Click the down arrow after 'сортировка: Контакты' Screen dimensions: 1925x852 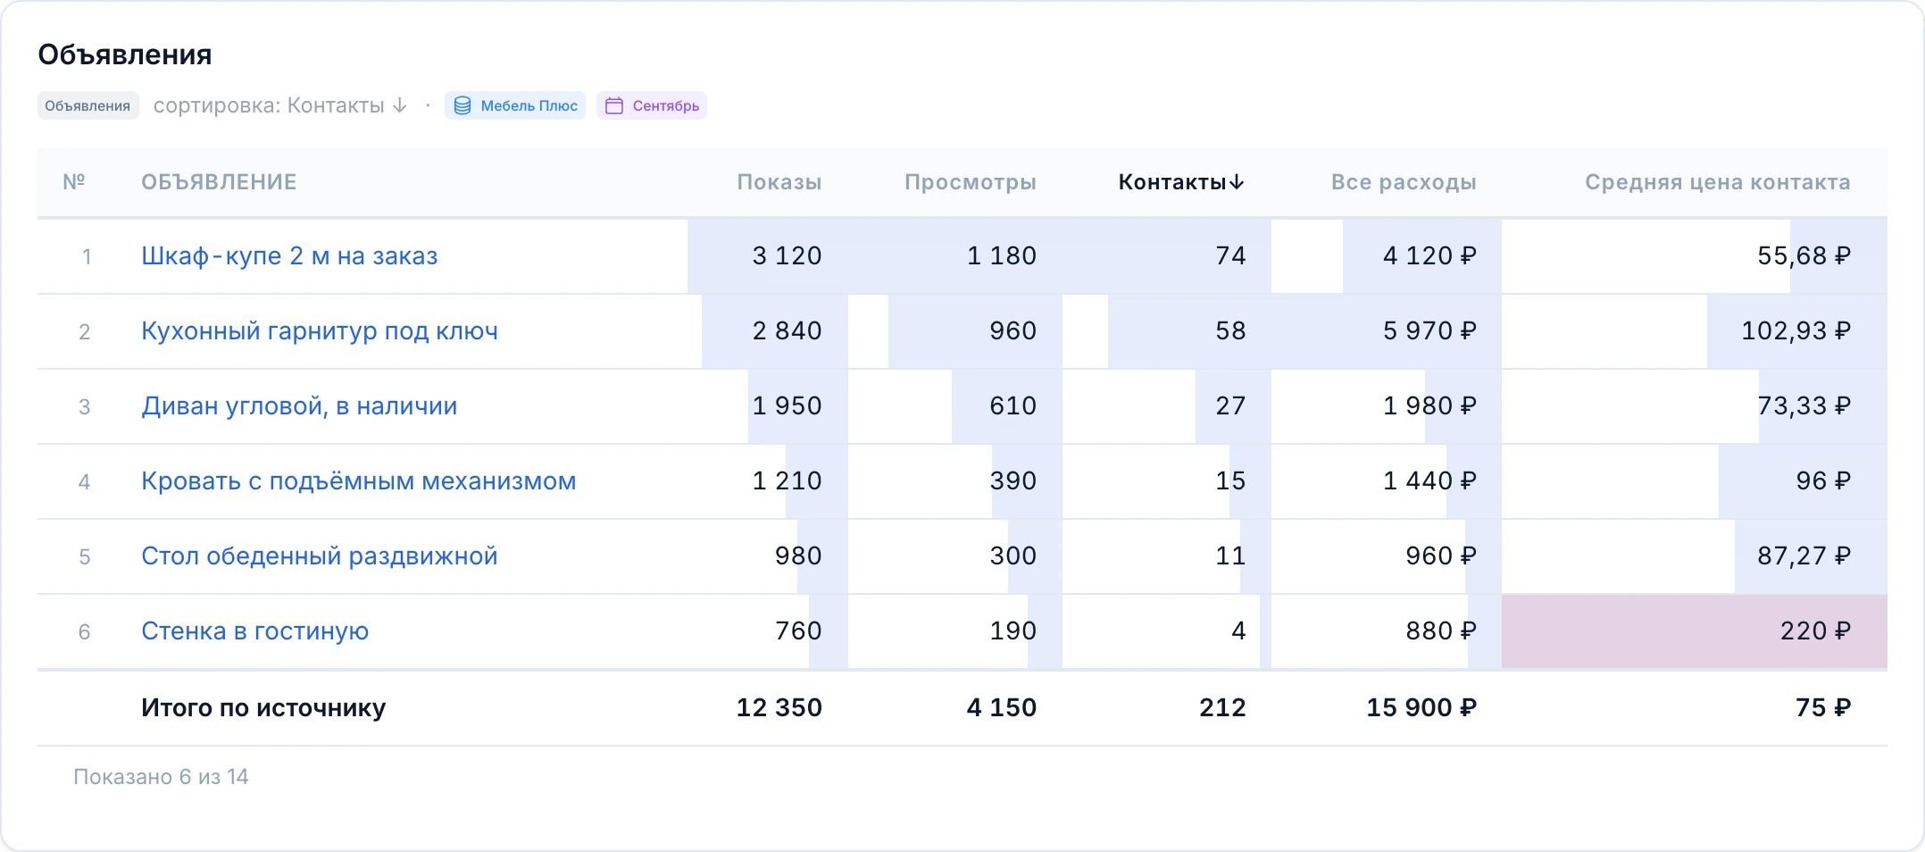click(x=400, y=105)
